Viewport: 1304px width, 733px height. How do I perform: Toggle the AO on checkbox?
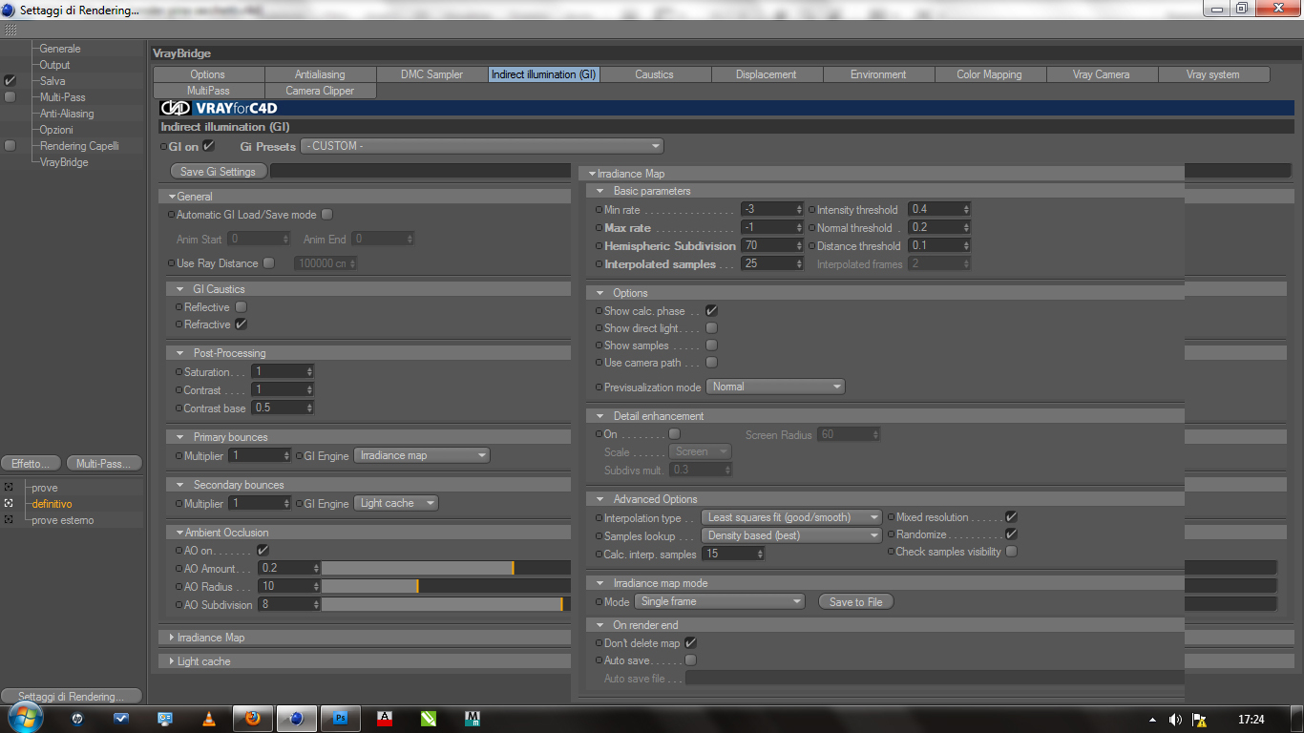(263, 551)
